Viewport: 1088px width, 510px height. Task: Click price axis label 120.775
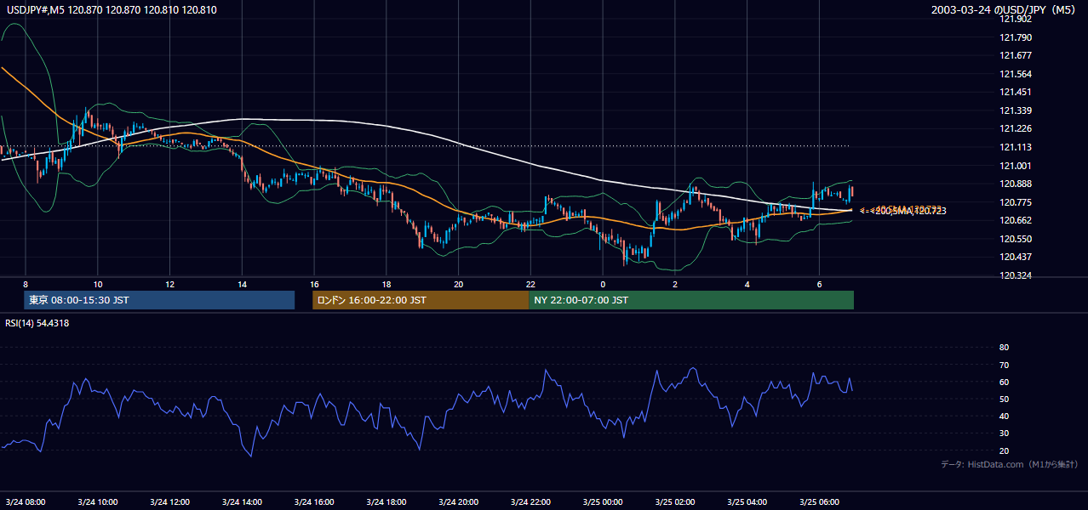1014,202
